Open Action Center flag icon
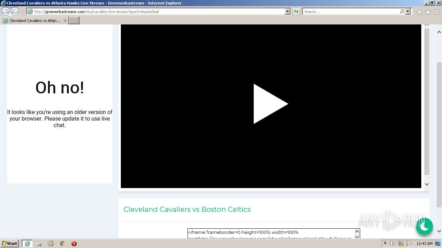 409,244
